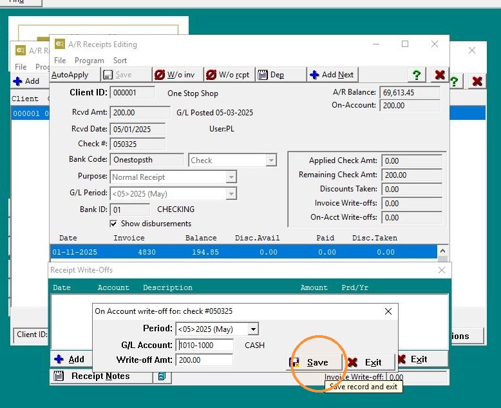Minimize the A/R Receipts Editing window

coord(376,44)
